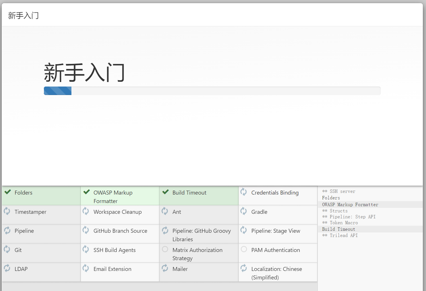Viewport: 426px width, 291px height.
Task: Click the green checkmark beside Folders
Action: pos(8,192)
